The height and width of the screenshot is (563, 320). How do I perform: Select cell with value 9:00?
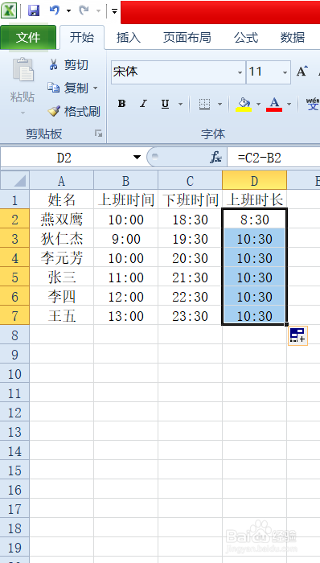126,238
